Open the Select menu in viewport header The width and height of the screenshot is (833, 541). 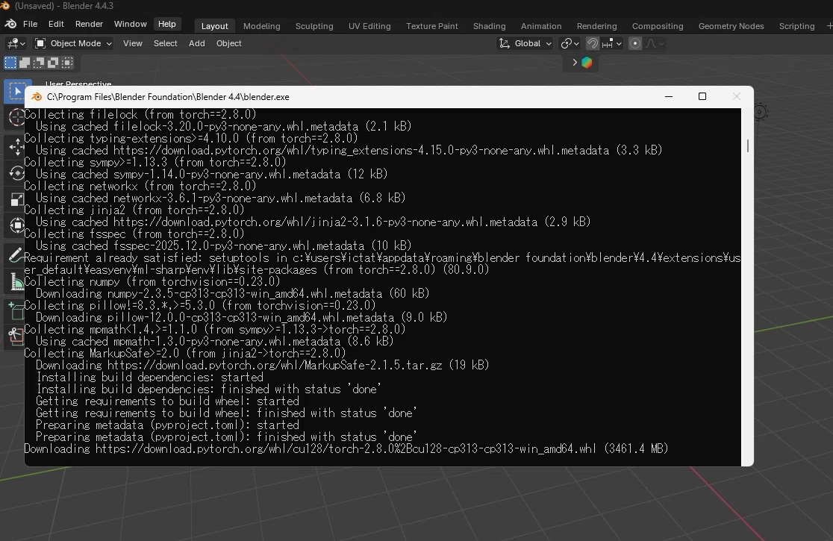click(165, 43)
